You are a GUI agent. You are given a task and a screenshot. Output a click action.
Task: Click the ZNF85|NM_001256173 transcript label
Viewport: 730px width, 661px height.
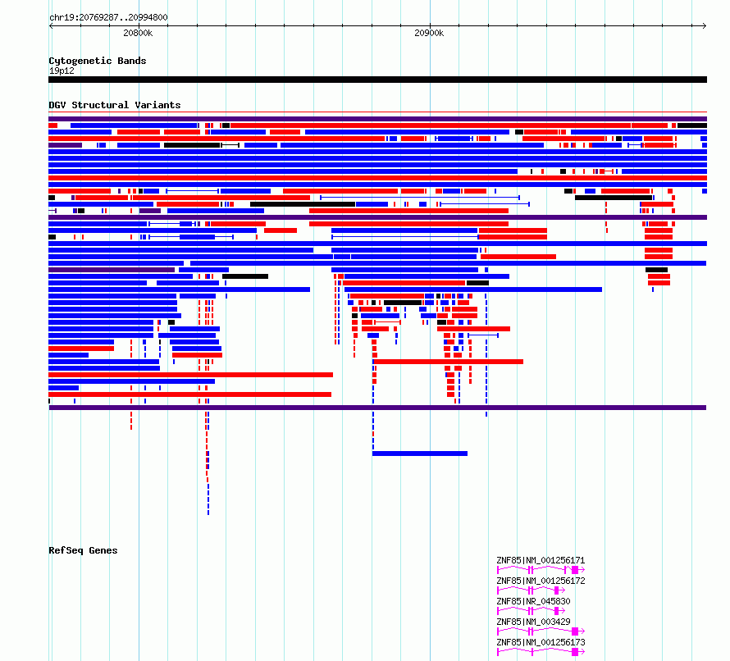tap(541, 642)
